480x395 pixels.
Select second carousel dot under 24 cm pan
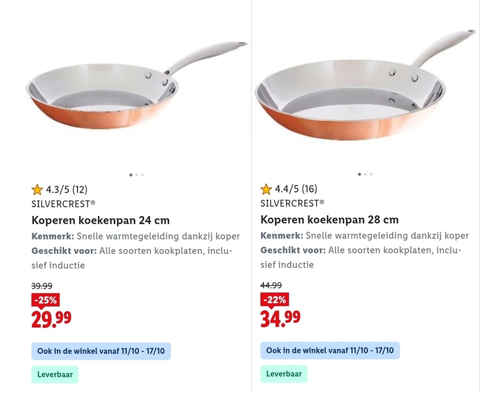coord(137,175)
